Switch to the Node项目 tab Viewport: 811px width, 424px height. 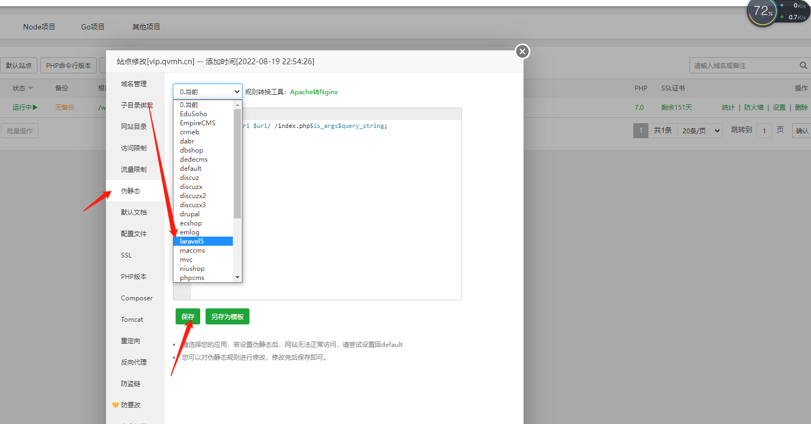[x=39, y=27]
